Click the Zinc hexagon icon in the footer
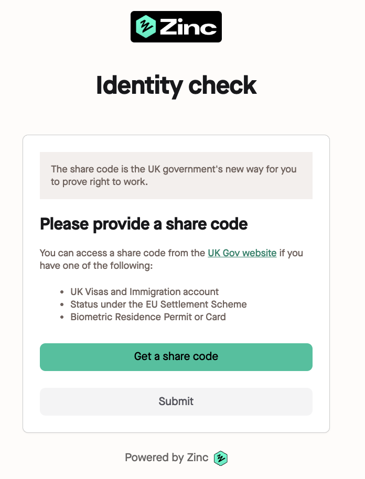 click(221, 458)
